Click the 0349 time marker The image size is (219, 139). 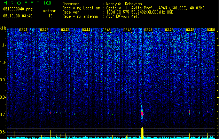190,30
